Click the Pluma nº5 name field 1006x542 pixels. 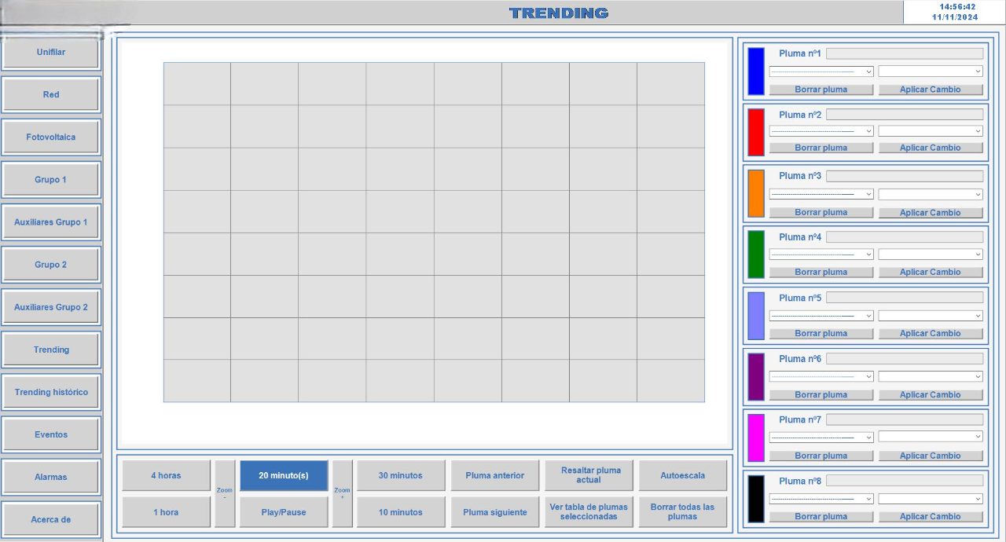[x=904, y=298]
